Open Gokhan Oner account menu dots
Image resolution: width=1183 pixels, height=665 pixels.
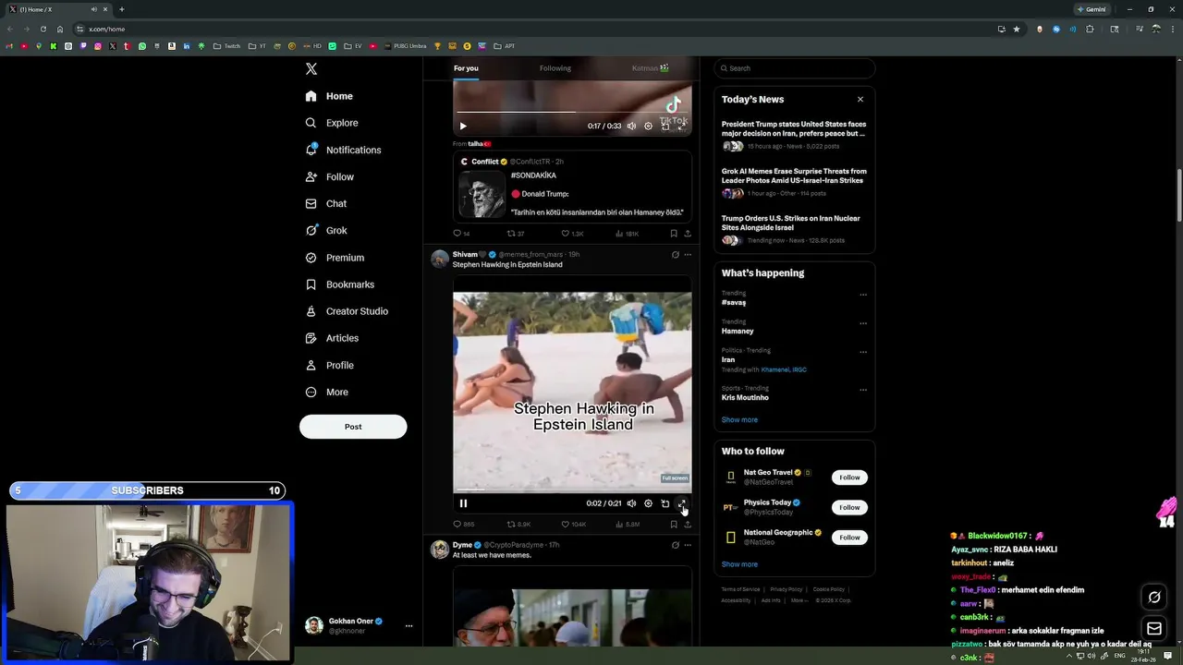point(409,626)
